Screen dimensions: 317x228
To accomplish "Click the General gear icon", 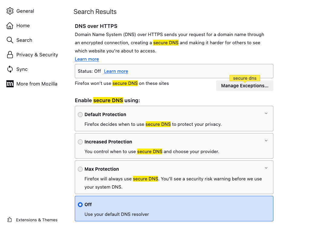I will point(10,11).
